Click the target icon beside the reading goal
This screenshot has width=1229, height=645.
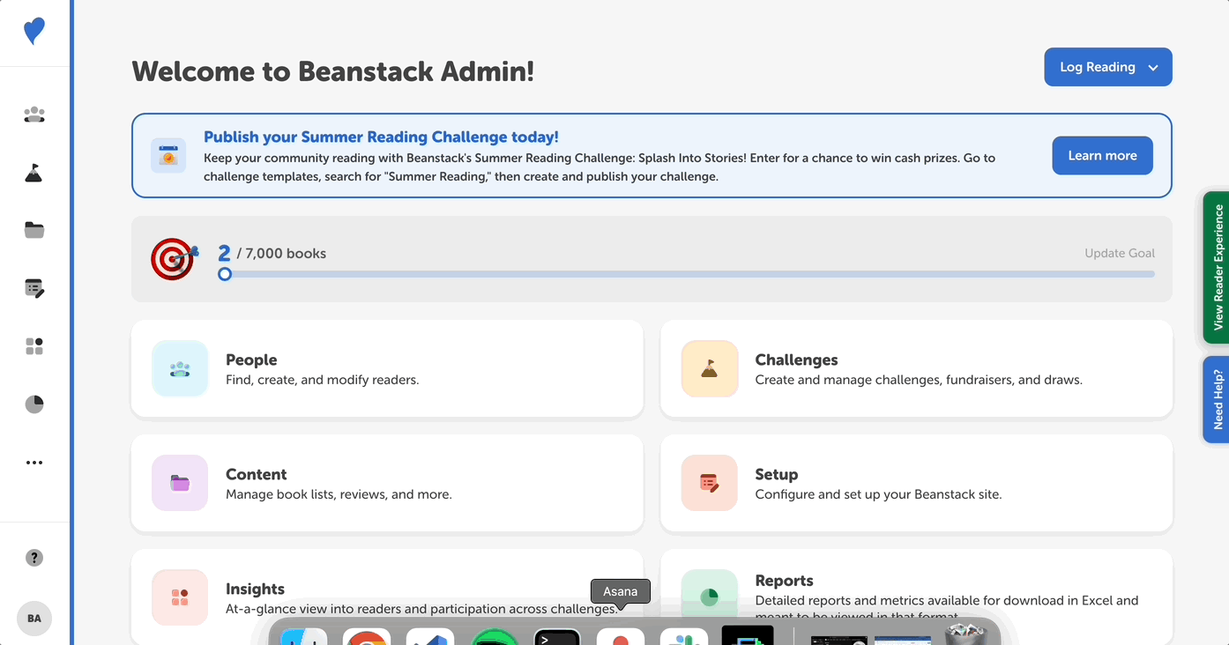click(x=174, y=258)
